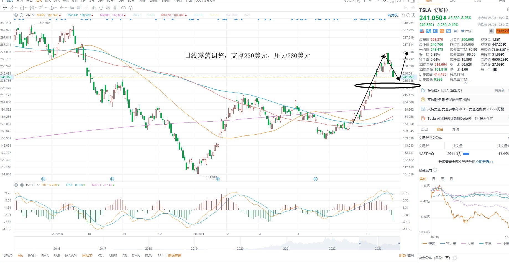The width and height of the screenshot is (509, 263).
Task: Open the 前复权 adjustment selector
Action: point(393,15)
